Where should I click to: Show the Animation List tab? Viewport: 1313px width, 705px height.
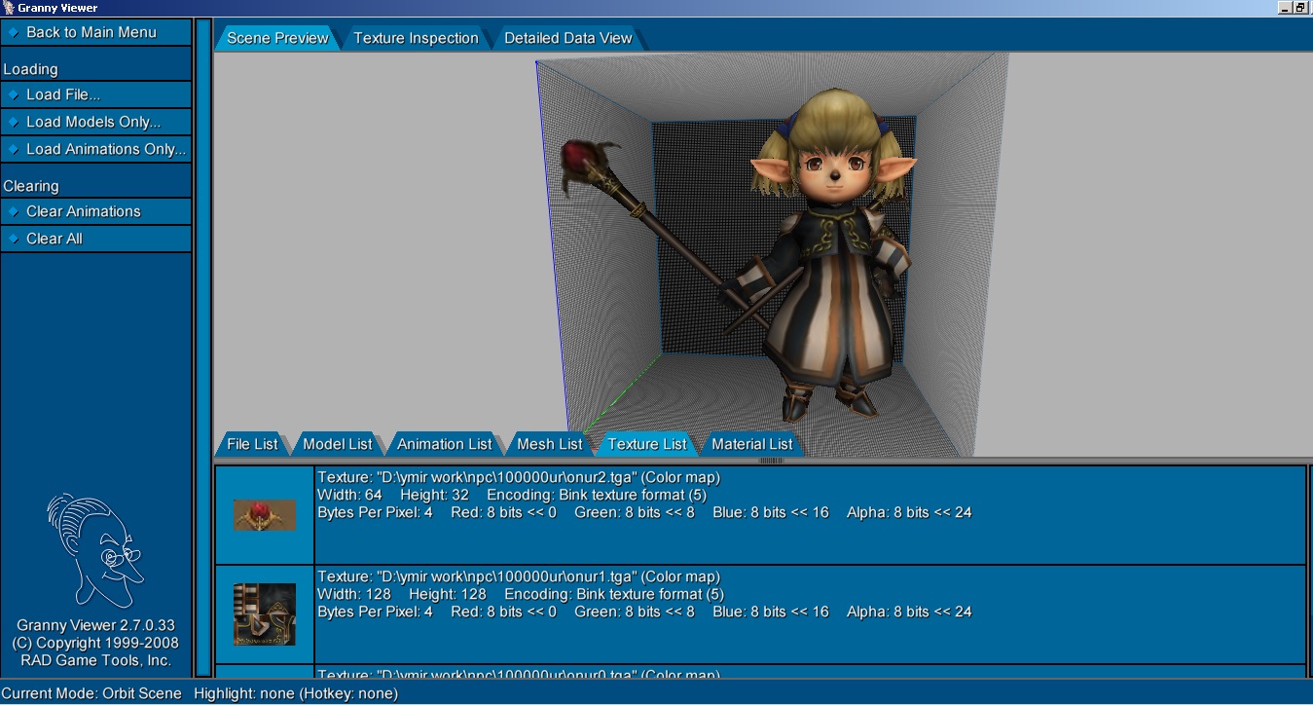point(445,444)
